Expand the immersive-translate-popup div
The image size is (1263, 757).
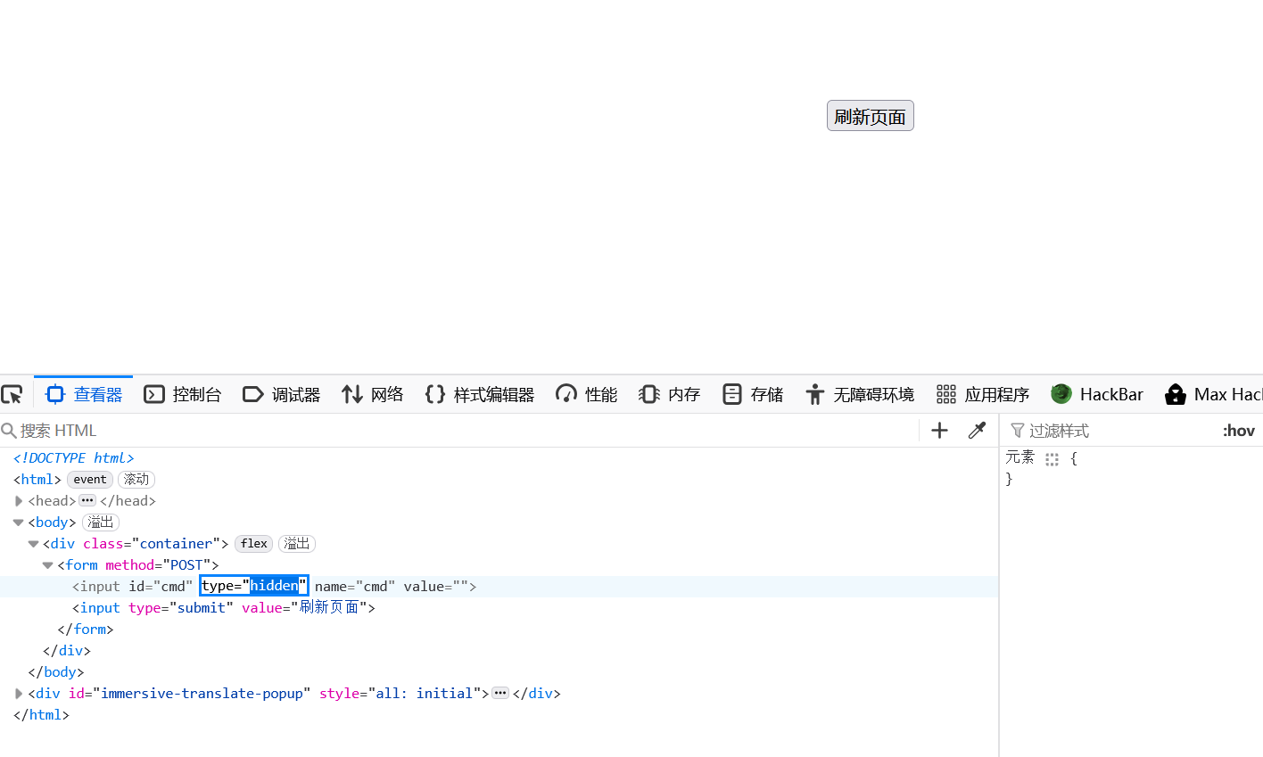tap(19, 694)
